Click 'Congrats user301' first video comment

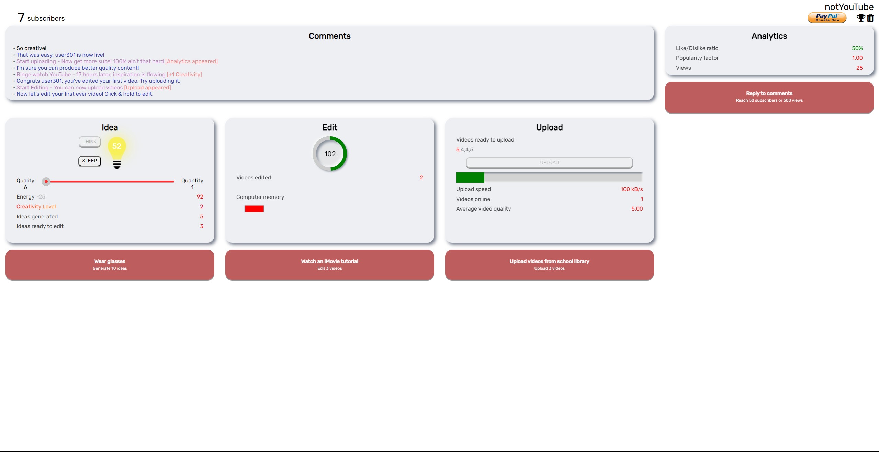[x=98, y=81]
